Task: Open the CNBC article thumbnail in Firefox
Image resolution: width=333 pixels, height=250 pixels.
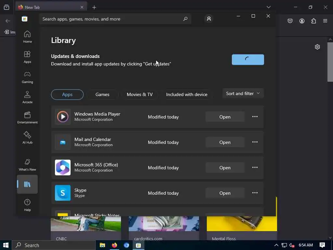Action: (x=86, y=224)
